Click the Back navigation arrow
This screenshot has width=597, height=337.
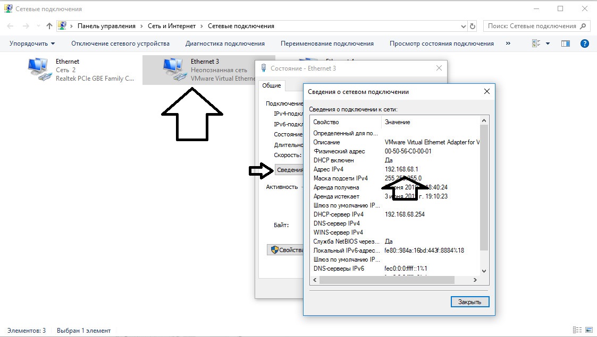click(x=11, y=26)
